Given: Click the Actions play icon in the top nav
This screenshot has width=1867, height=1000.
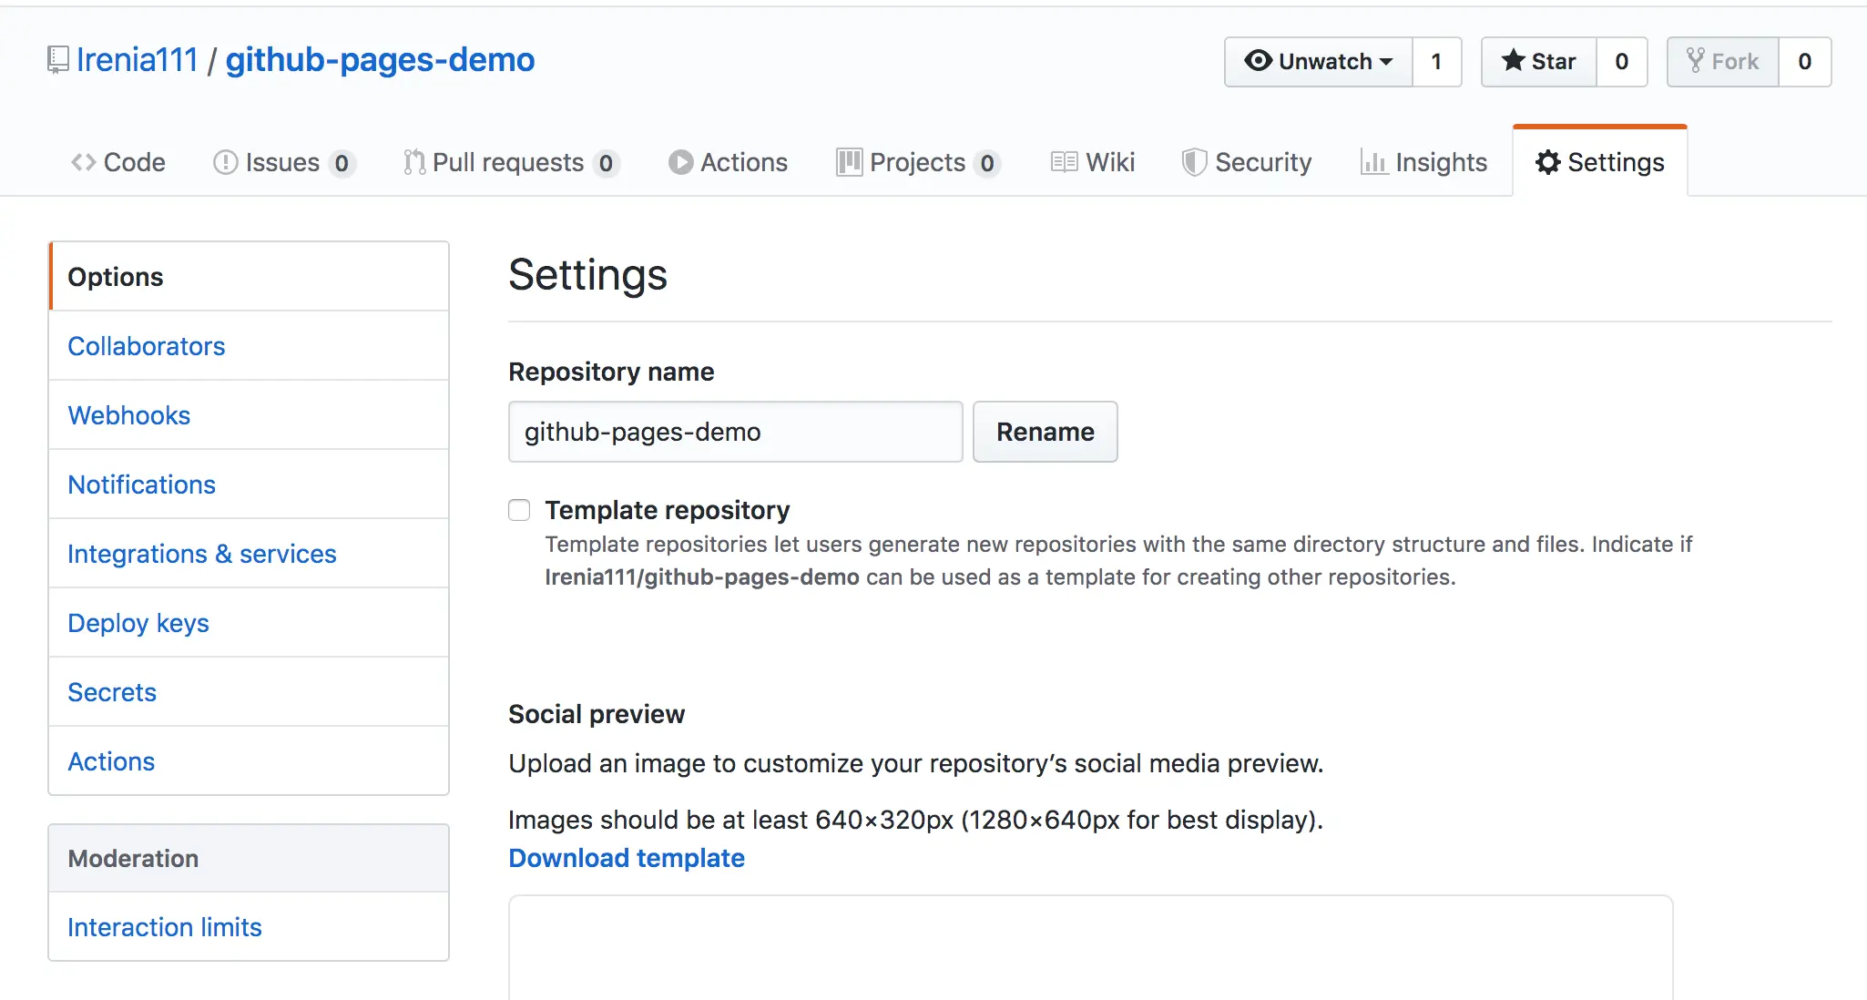Looking at the screenshot, I should pyautogui.click(x=680, y=162).
